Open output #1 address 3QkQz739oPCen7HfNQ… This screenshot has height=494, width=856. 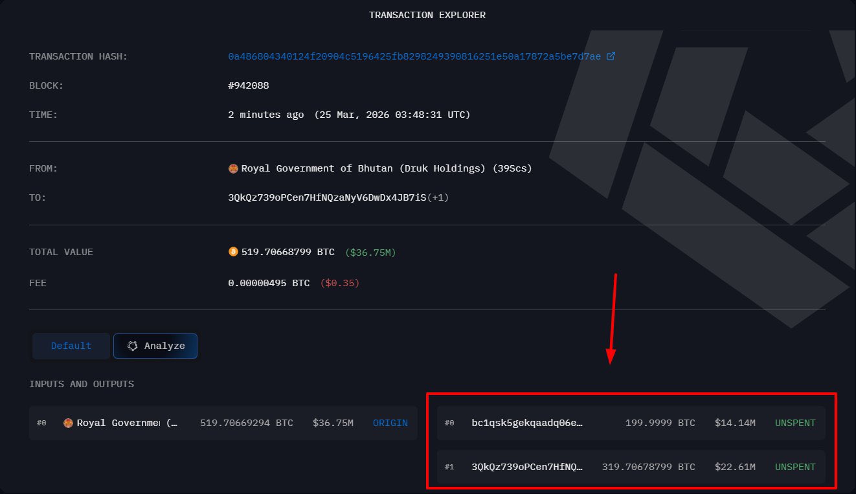527,467
